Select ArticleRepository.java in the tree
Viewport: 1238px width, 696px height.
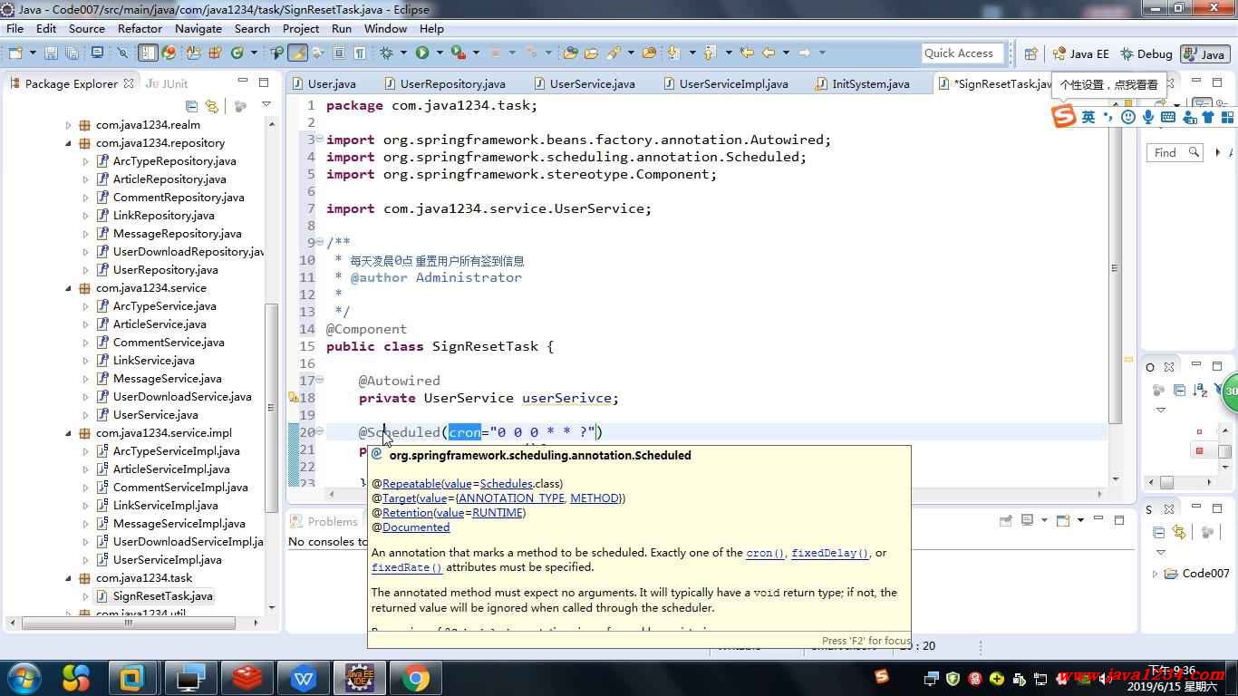pos(169,179)
